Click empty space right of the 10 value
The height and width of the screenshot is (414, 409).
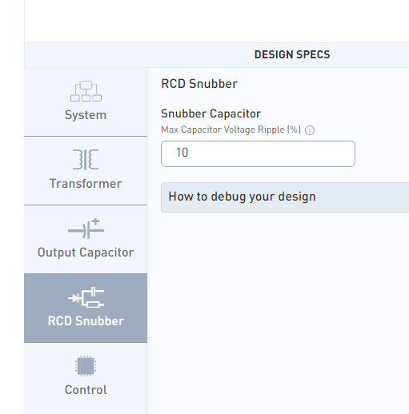[x=272, y=154]
